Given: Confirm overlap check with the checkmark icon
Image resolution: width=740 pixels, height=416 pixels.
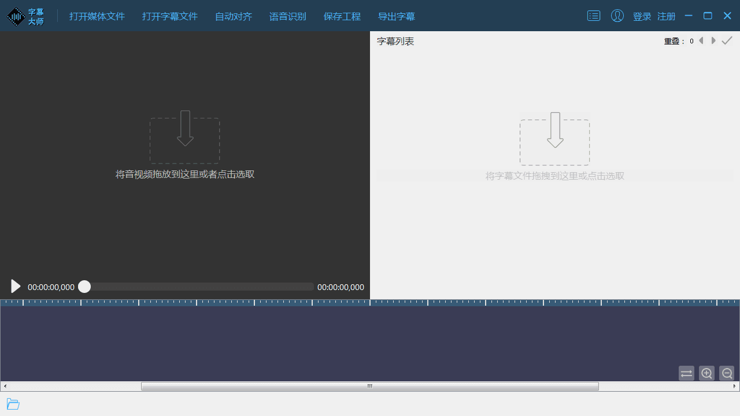Looking at the screenshot, I should click(x=727, y=40).
